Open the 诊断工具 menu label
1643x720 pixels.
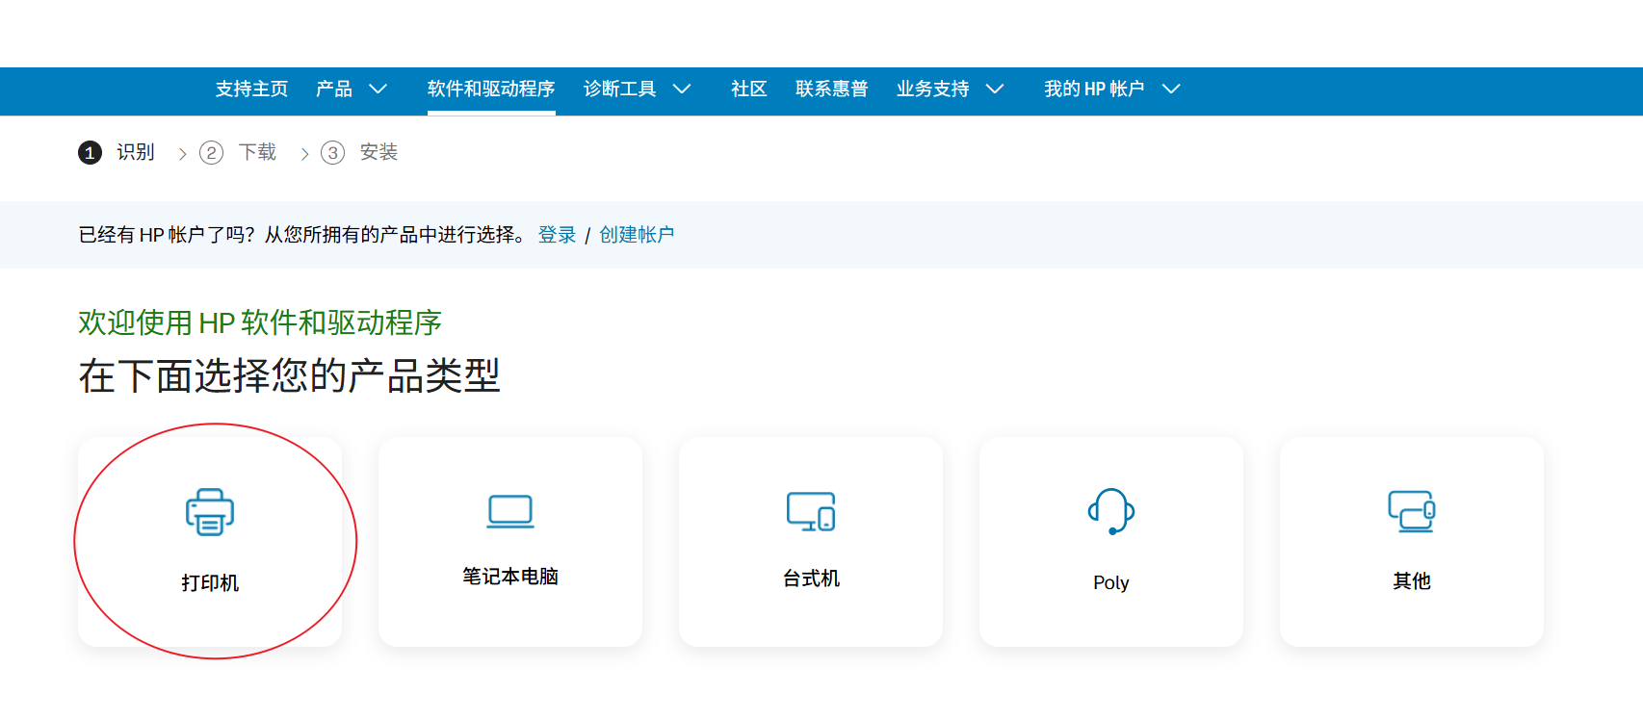(x=619, y=90)
